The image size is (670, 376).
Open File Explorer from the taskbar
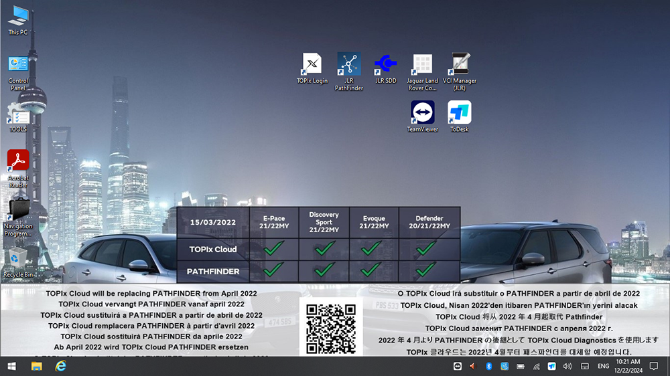point(36,366)
